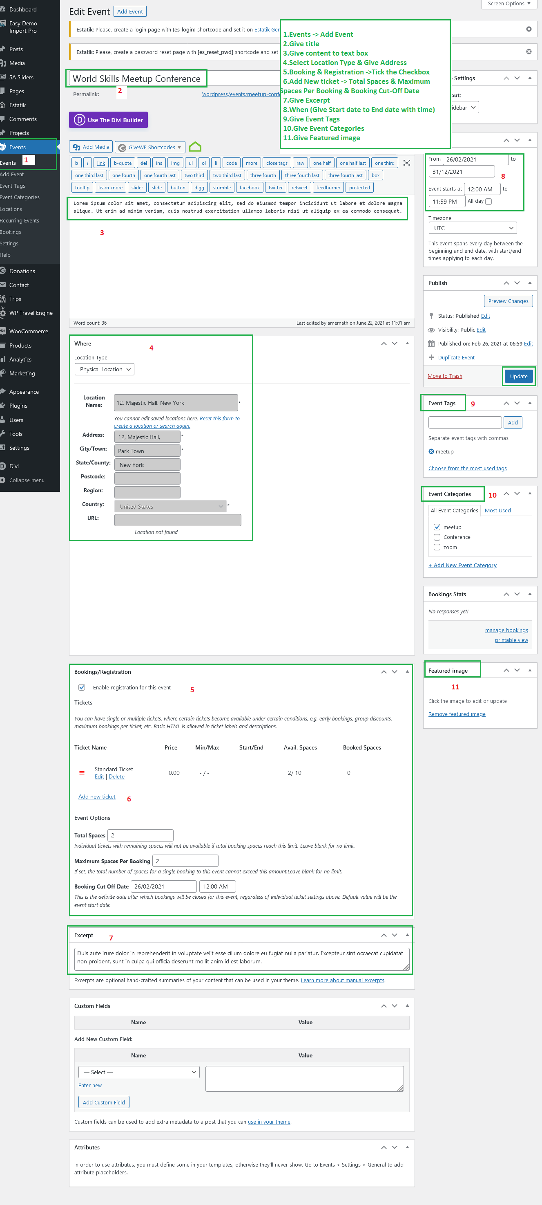This screenshot has width=542, height=1205.
Task: Click Duplicate Event link
Action: 456,357
